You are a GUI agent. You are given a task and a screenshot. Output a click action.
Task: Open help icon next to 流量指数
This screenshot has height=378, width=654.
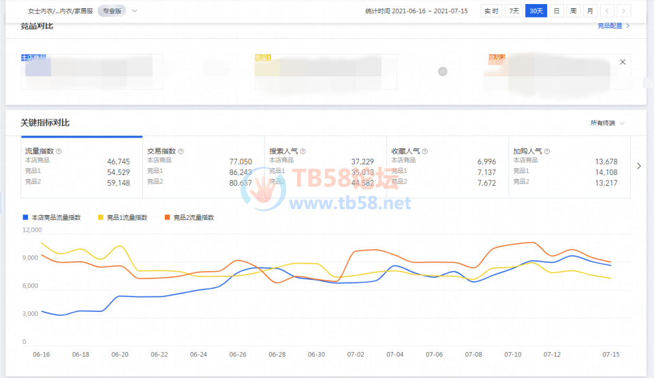(59, 151)
